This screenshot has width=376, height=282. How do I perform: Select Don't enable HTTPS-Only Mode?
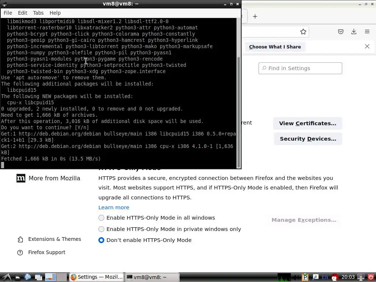(x=101, y=240)
